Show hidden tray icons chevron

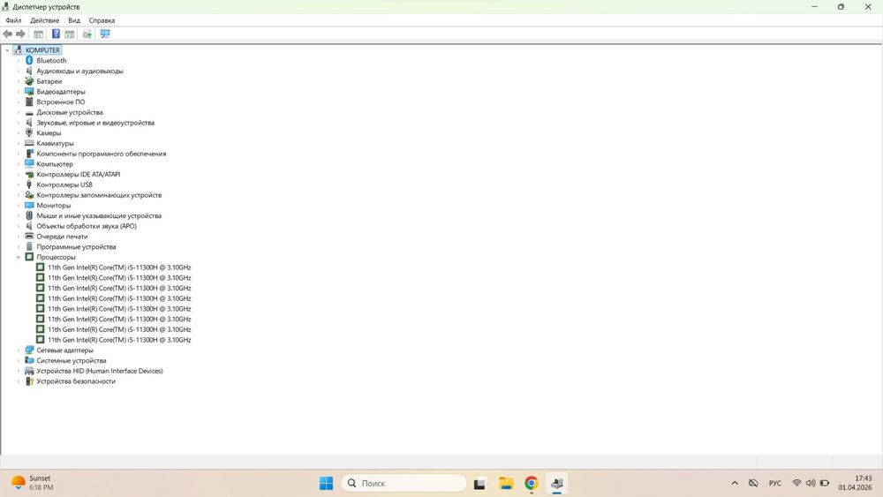[x=735, y=483]
